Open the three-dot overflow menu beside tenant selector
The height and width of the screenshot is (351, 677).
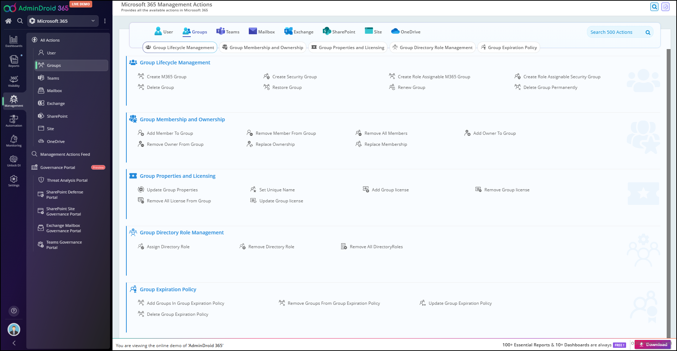pos(105,21)
